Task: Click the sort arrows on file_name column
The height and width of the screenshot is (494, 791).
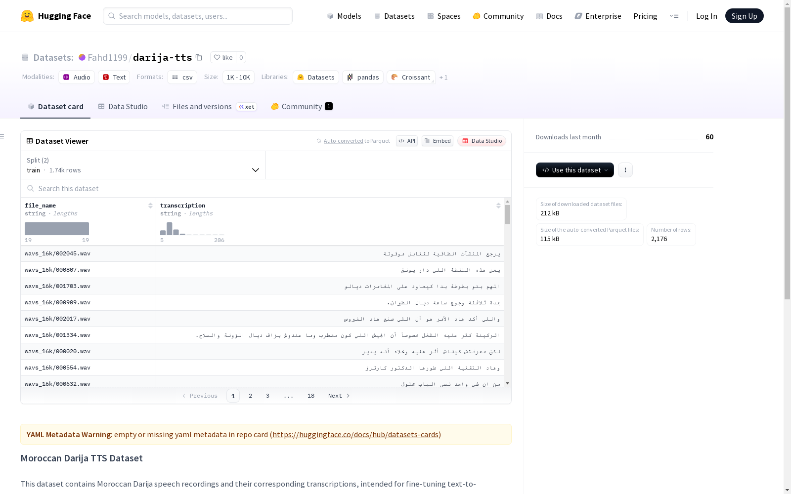Action: (150, 206)
